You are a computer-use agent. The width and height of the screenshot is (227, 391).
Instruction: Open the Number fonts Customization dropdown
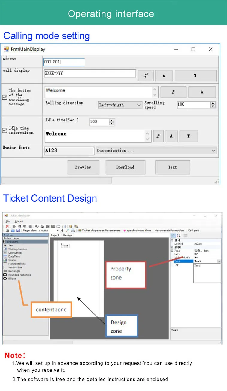tap(156, 151)
